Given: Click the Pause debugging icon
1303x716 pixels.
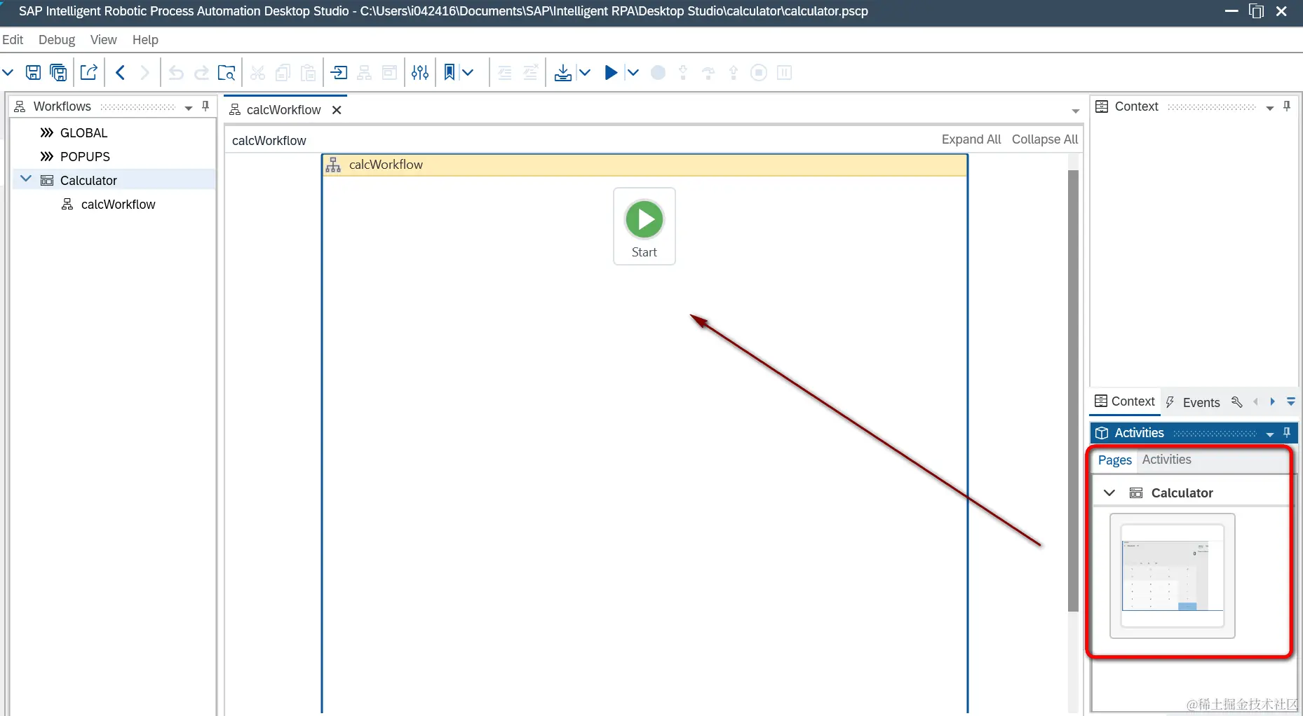Looking at the screenshot, I should click(785, 72).
